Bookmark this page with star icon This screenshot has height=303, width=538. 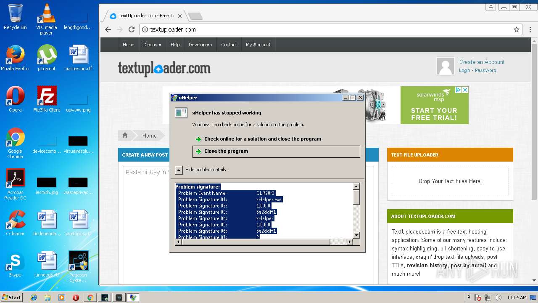(x=517, y=29)
